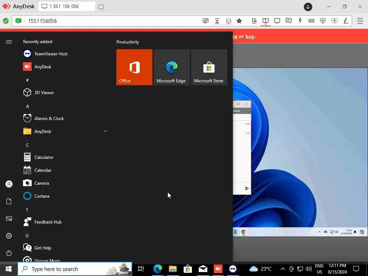Image resolution: width=368 pixels, height=276 pixels.
Task: Open the AnyDesk main hamburger menu
Action: click(x=360, y=21)
